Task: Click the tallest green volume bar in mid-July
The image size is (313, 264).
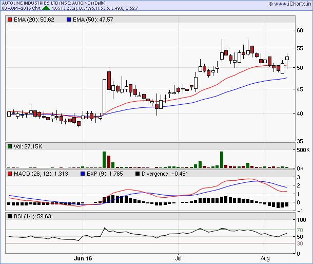Action: (x=222, y=160)
